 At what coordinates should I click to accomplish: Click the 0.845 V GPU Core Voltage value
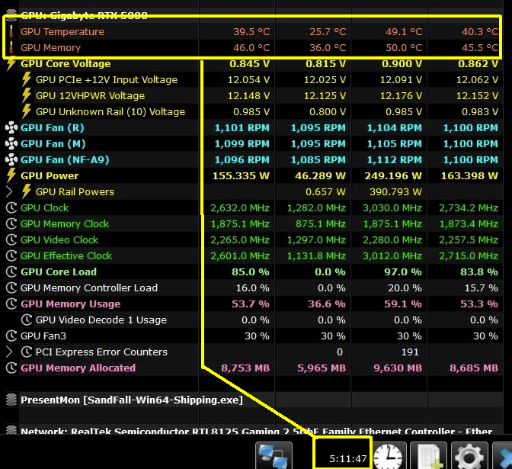click(x=249, y=64)
